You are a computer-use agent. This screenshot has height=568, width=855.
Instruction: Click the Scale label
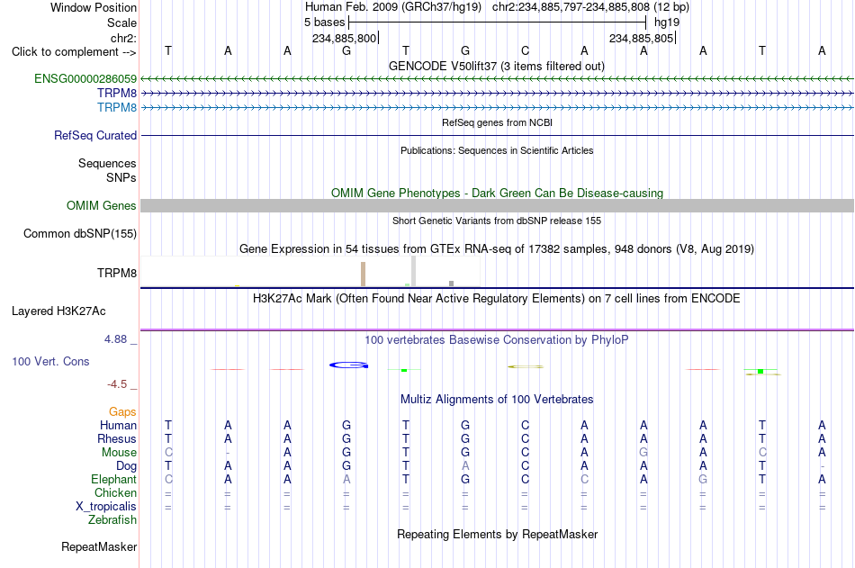pos(121,23)
